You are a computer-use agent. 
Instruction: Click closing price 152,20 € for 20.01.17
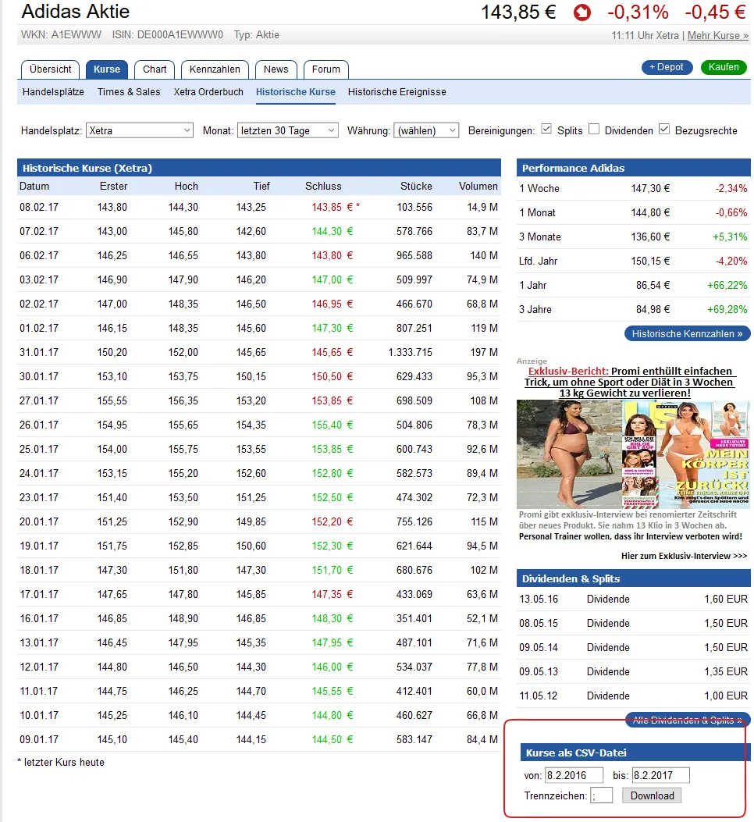[x=332, y=521]
